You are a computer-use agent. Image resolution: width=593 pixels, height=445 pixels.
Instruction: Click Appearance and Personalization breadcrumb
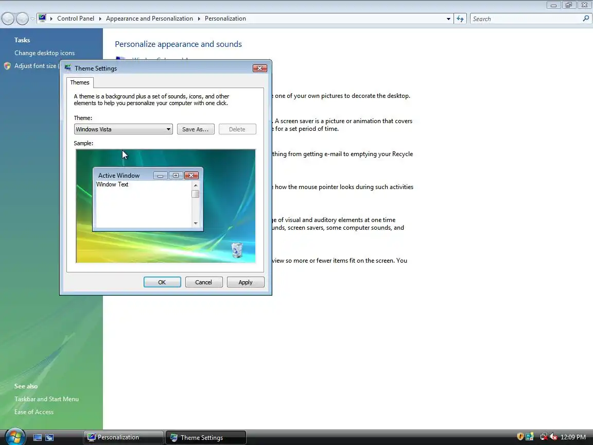[149, 19]
